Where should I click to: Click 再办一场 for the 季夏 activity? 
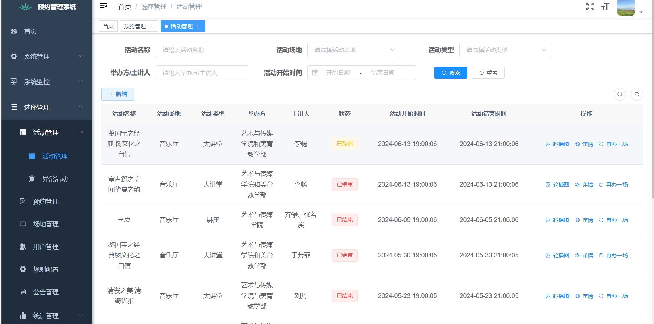coord(613,220)
